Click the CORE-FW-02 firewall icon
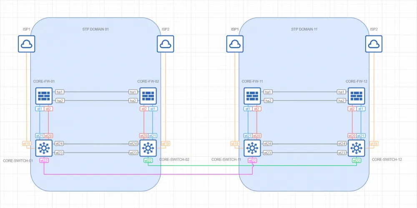 [x=148, y=96]
